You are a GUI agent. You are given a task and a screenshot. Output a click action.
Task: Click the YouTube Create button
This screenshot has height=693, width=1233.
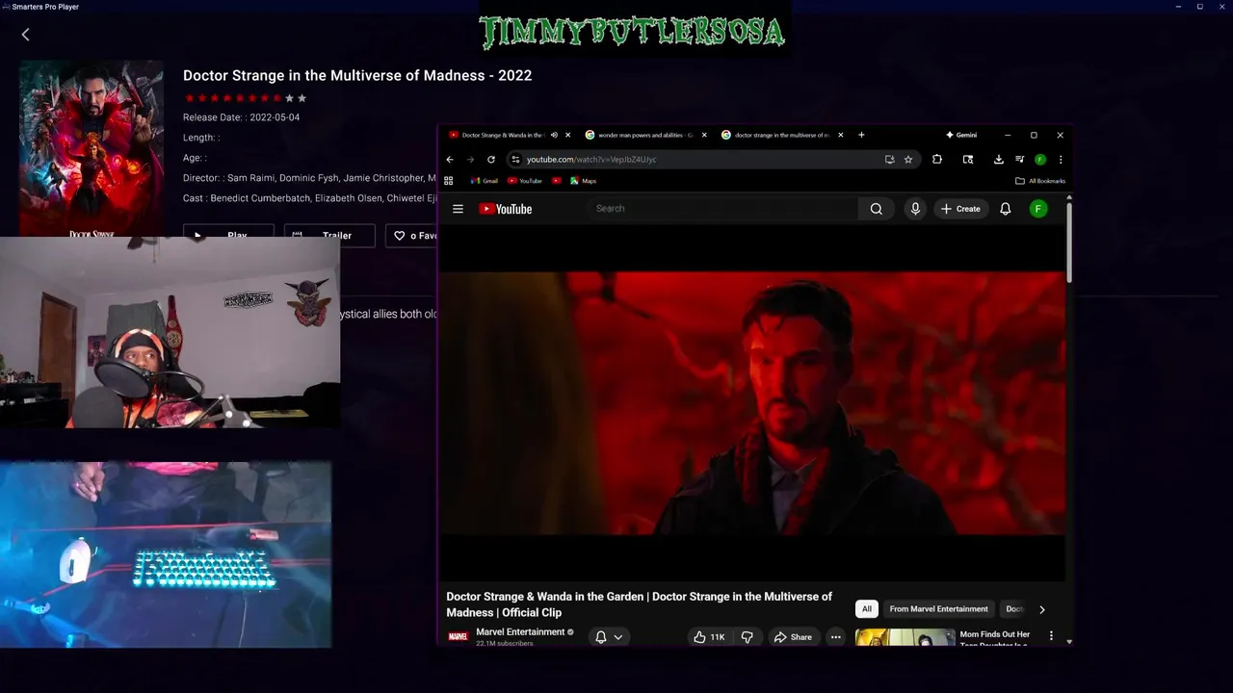pos(960,209)
